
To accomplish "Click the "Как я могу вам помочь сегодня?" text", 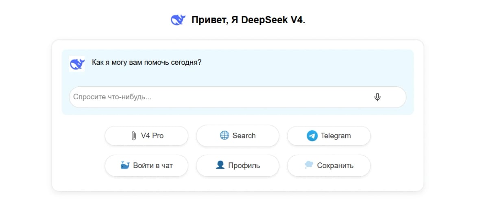I will (x=147, y=63).
